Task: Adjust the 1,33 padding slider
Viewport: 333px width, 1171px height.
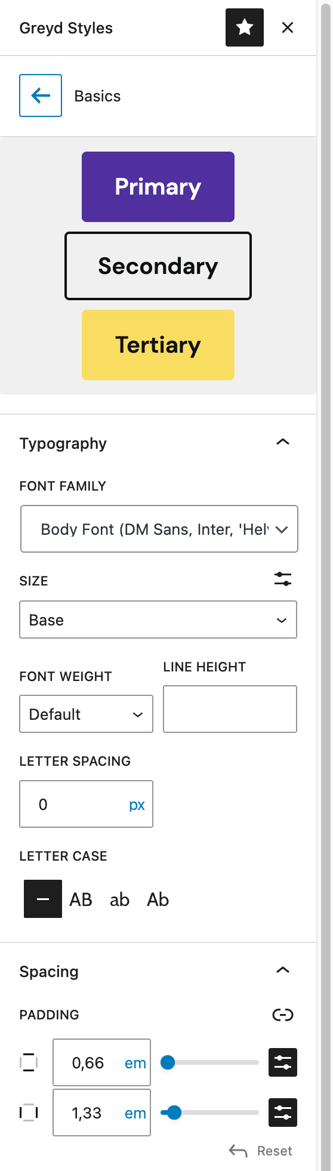Action: point(210,1113)
